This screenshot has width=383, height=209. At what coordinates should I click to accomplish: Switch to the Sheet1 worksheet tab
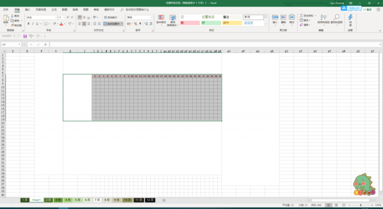36,200
